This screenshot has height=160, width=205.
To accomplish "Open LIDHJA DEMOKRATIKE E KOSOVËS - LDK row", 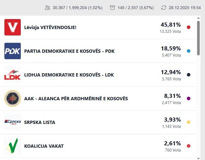I will tap(69, 75).
